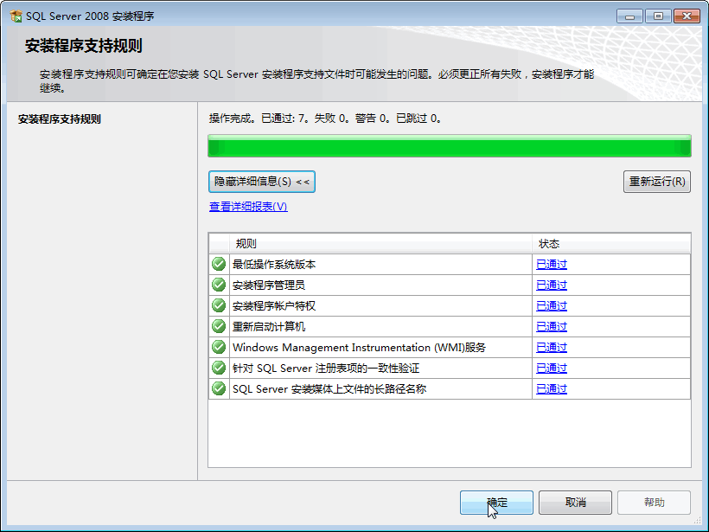The image size is (709, 532).
Task: Open 已通过 status link for 重新启动计算机
Action: click(x=551, y=327)
